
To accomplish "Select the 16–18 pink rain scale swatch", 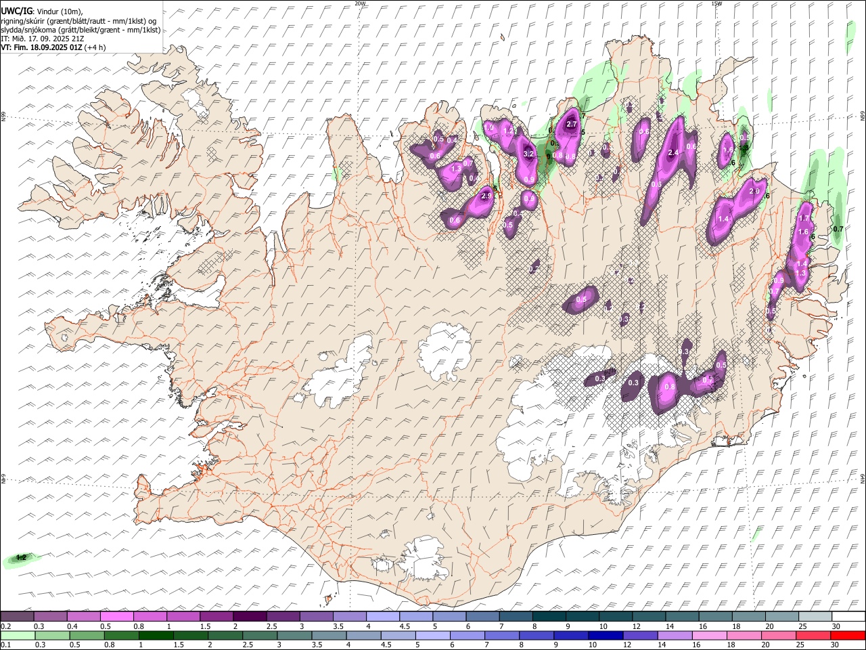I will pyautogui.click(x=708, y=635).
